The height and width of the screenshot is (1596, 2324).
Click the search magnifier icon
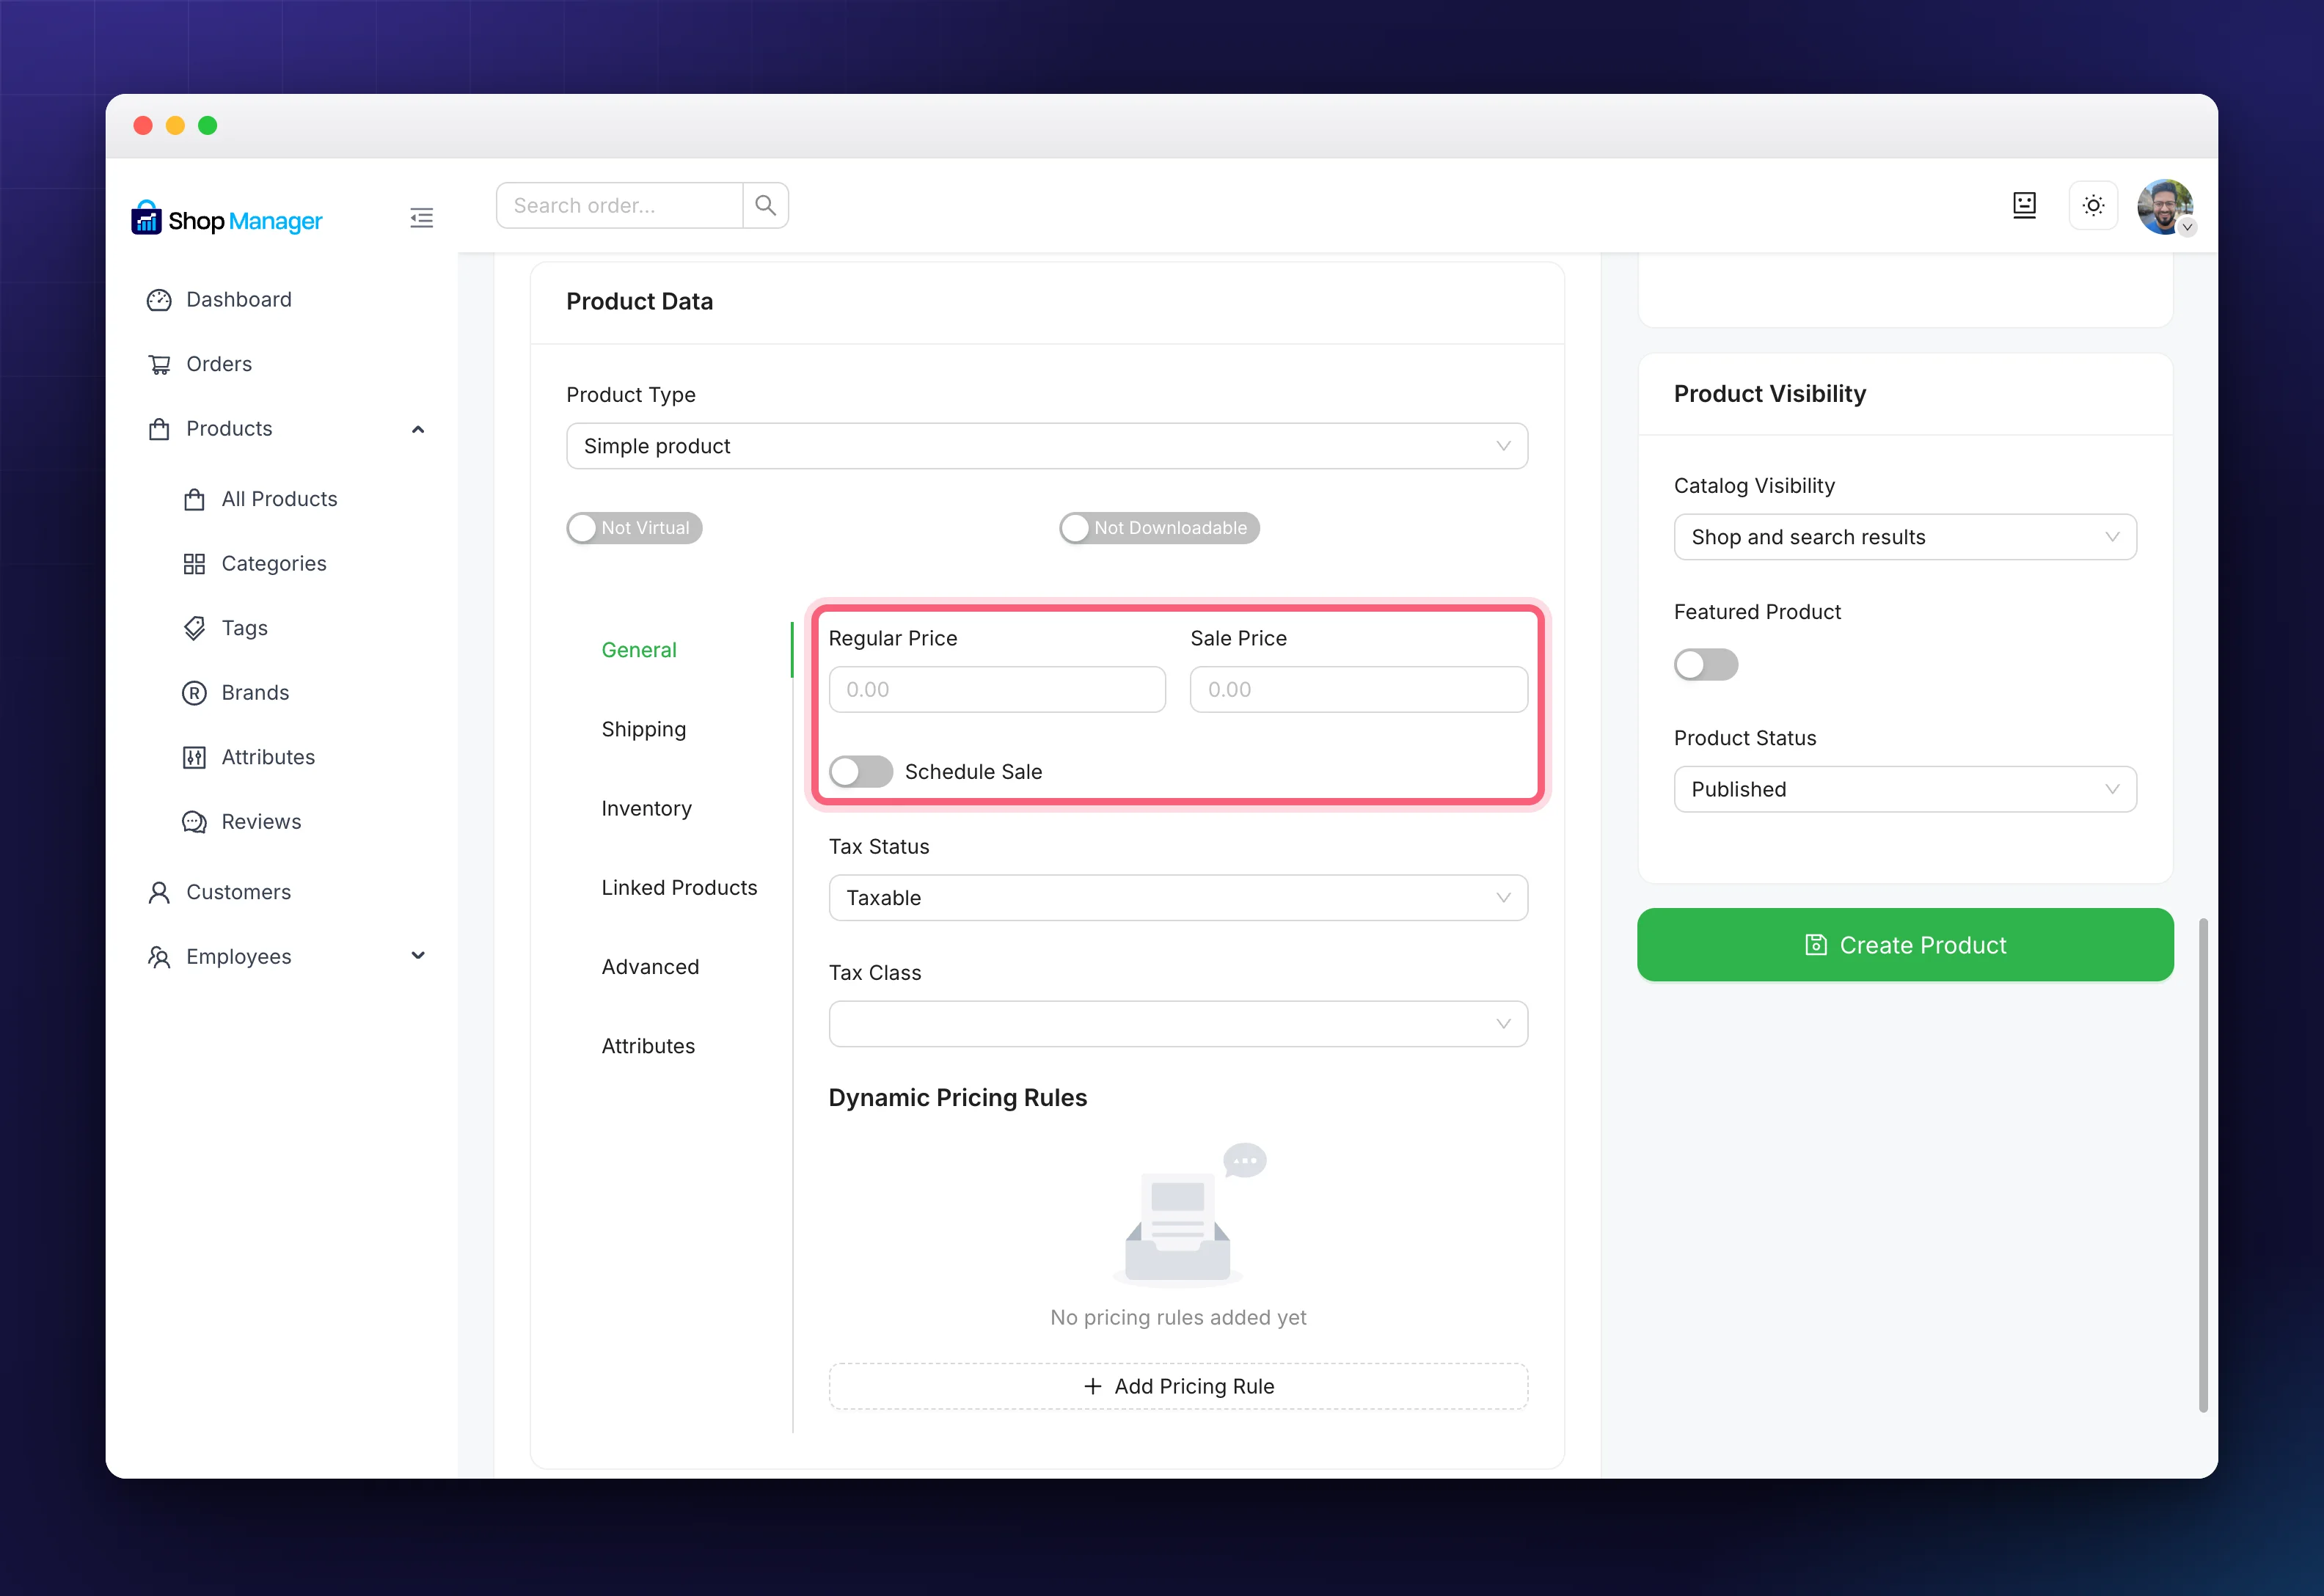click(766, 205)
